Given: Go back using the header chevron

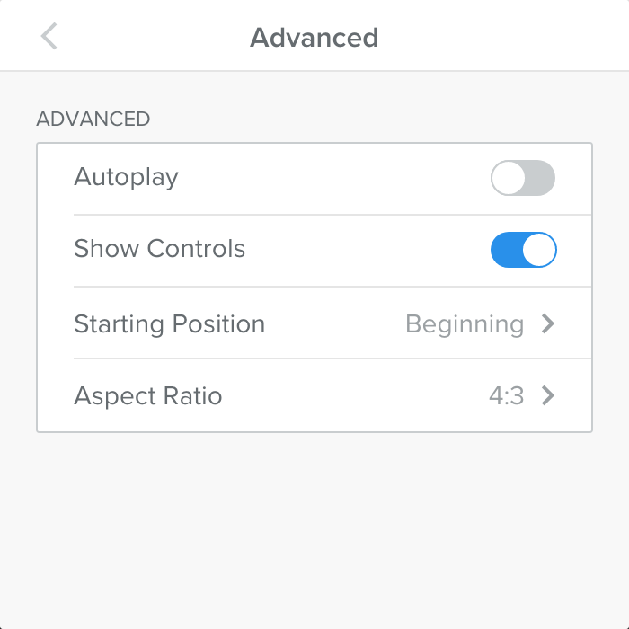Looking at the screenshot, I should 49,37.
